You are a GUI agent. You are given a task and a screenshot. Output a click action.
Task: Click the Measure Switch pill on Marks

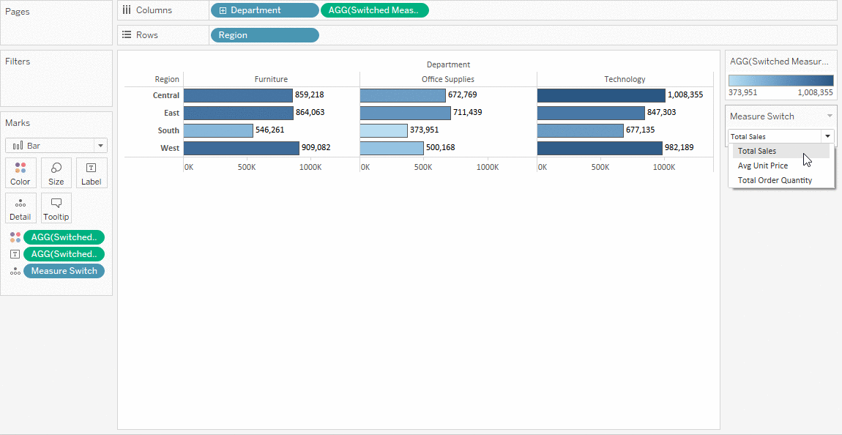pos(64,270)
